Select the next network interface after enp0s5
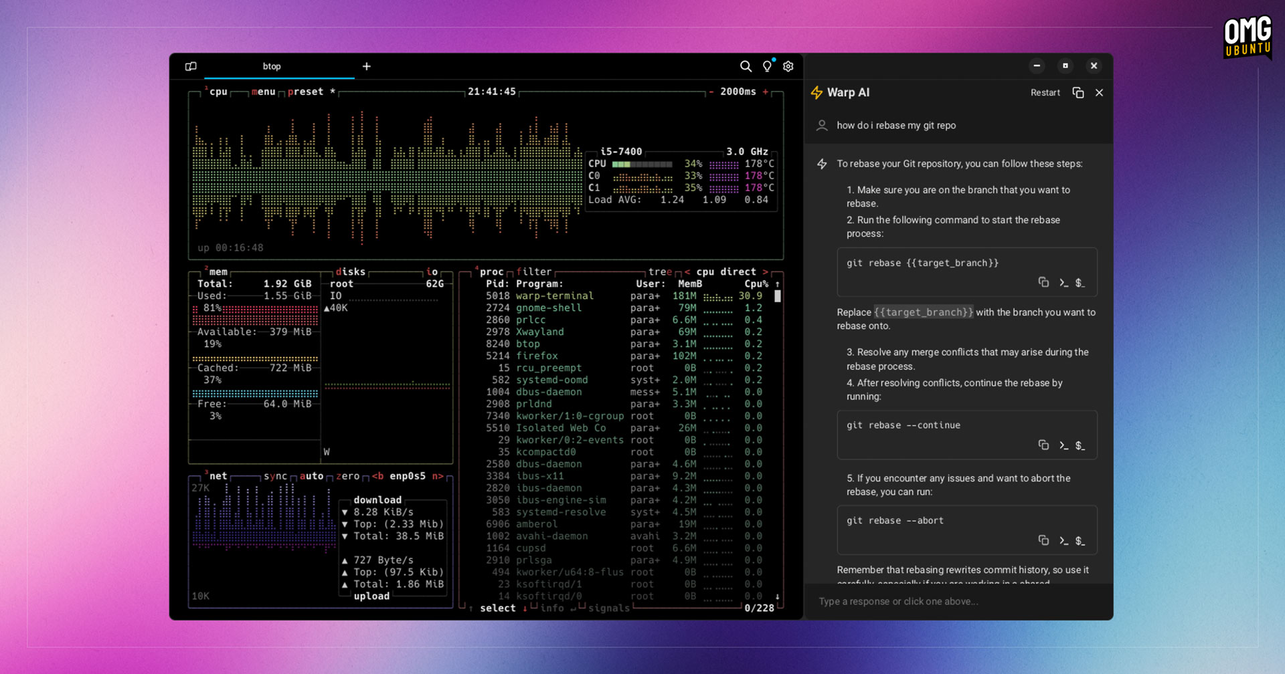 pos(438,476)
